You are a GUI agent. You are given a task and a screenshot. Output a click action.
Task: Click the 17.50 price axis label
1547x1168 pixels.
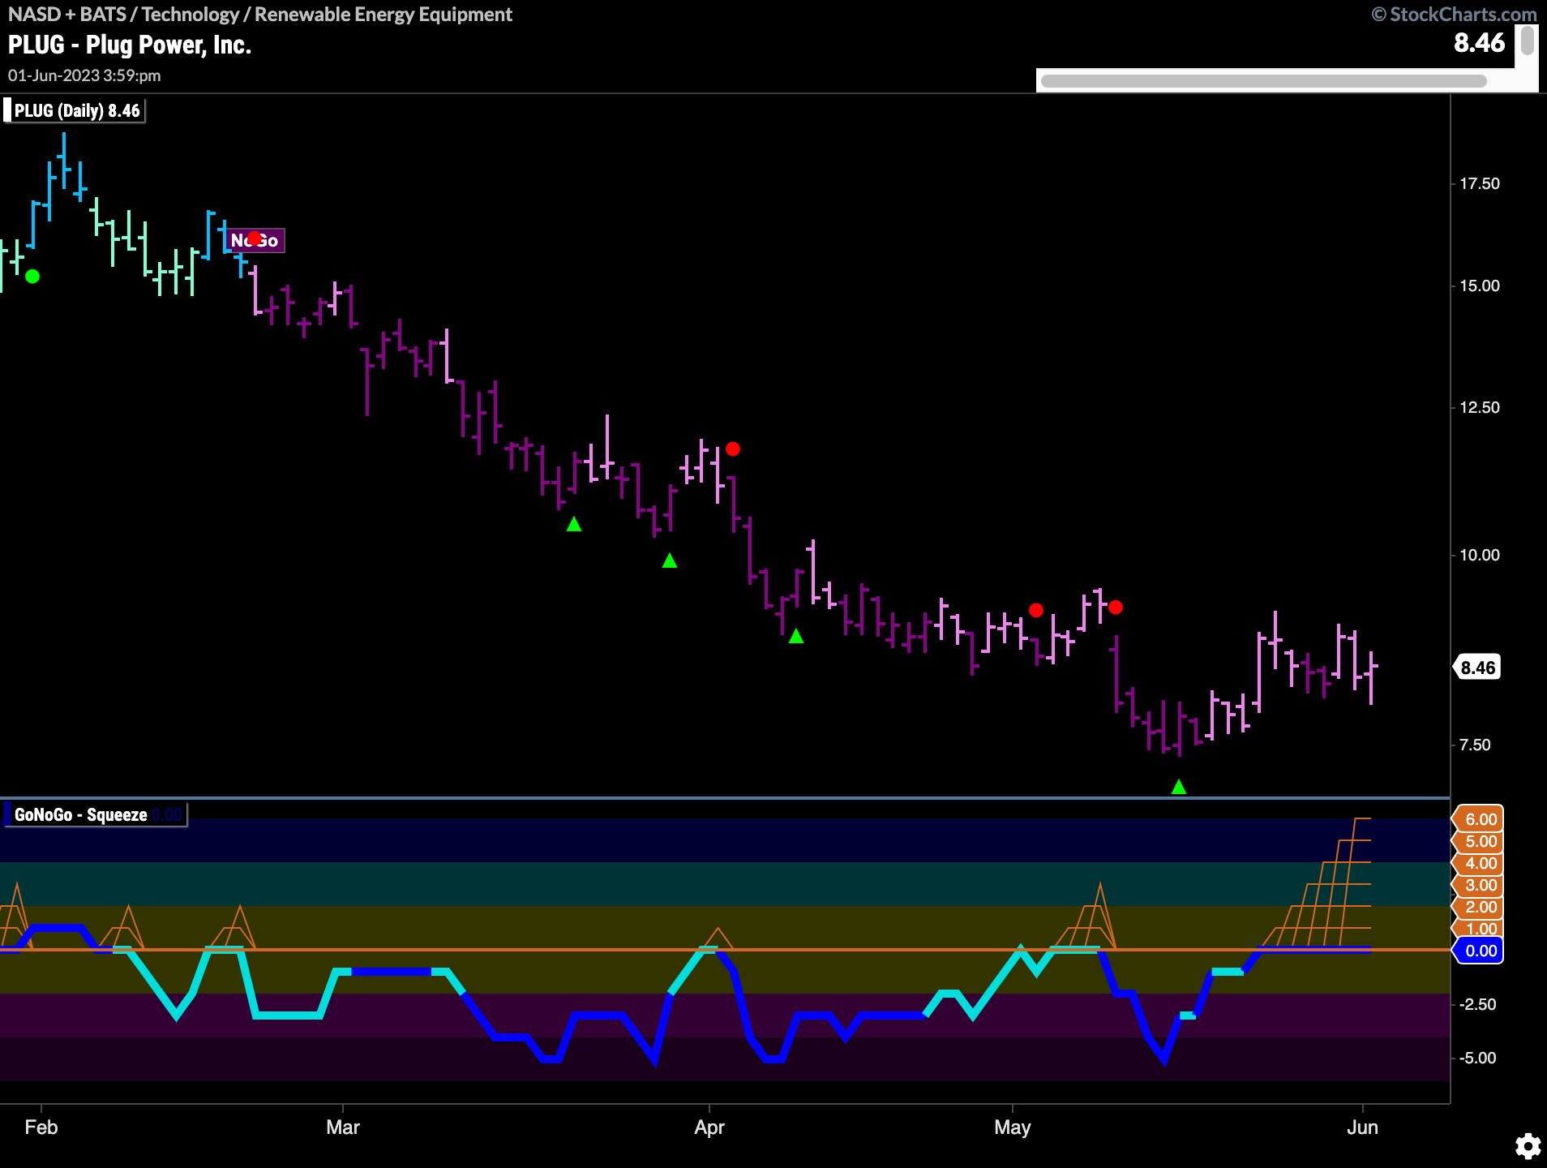(x=1480, y=183)
